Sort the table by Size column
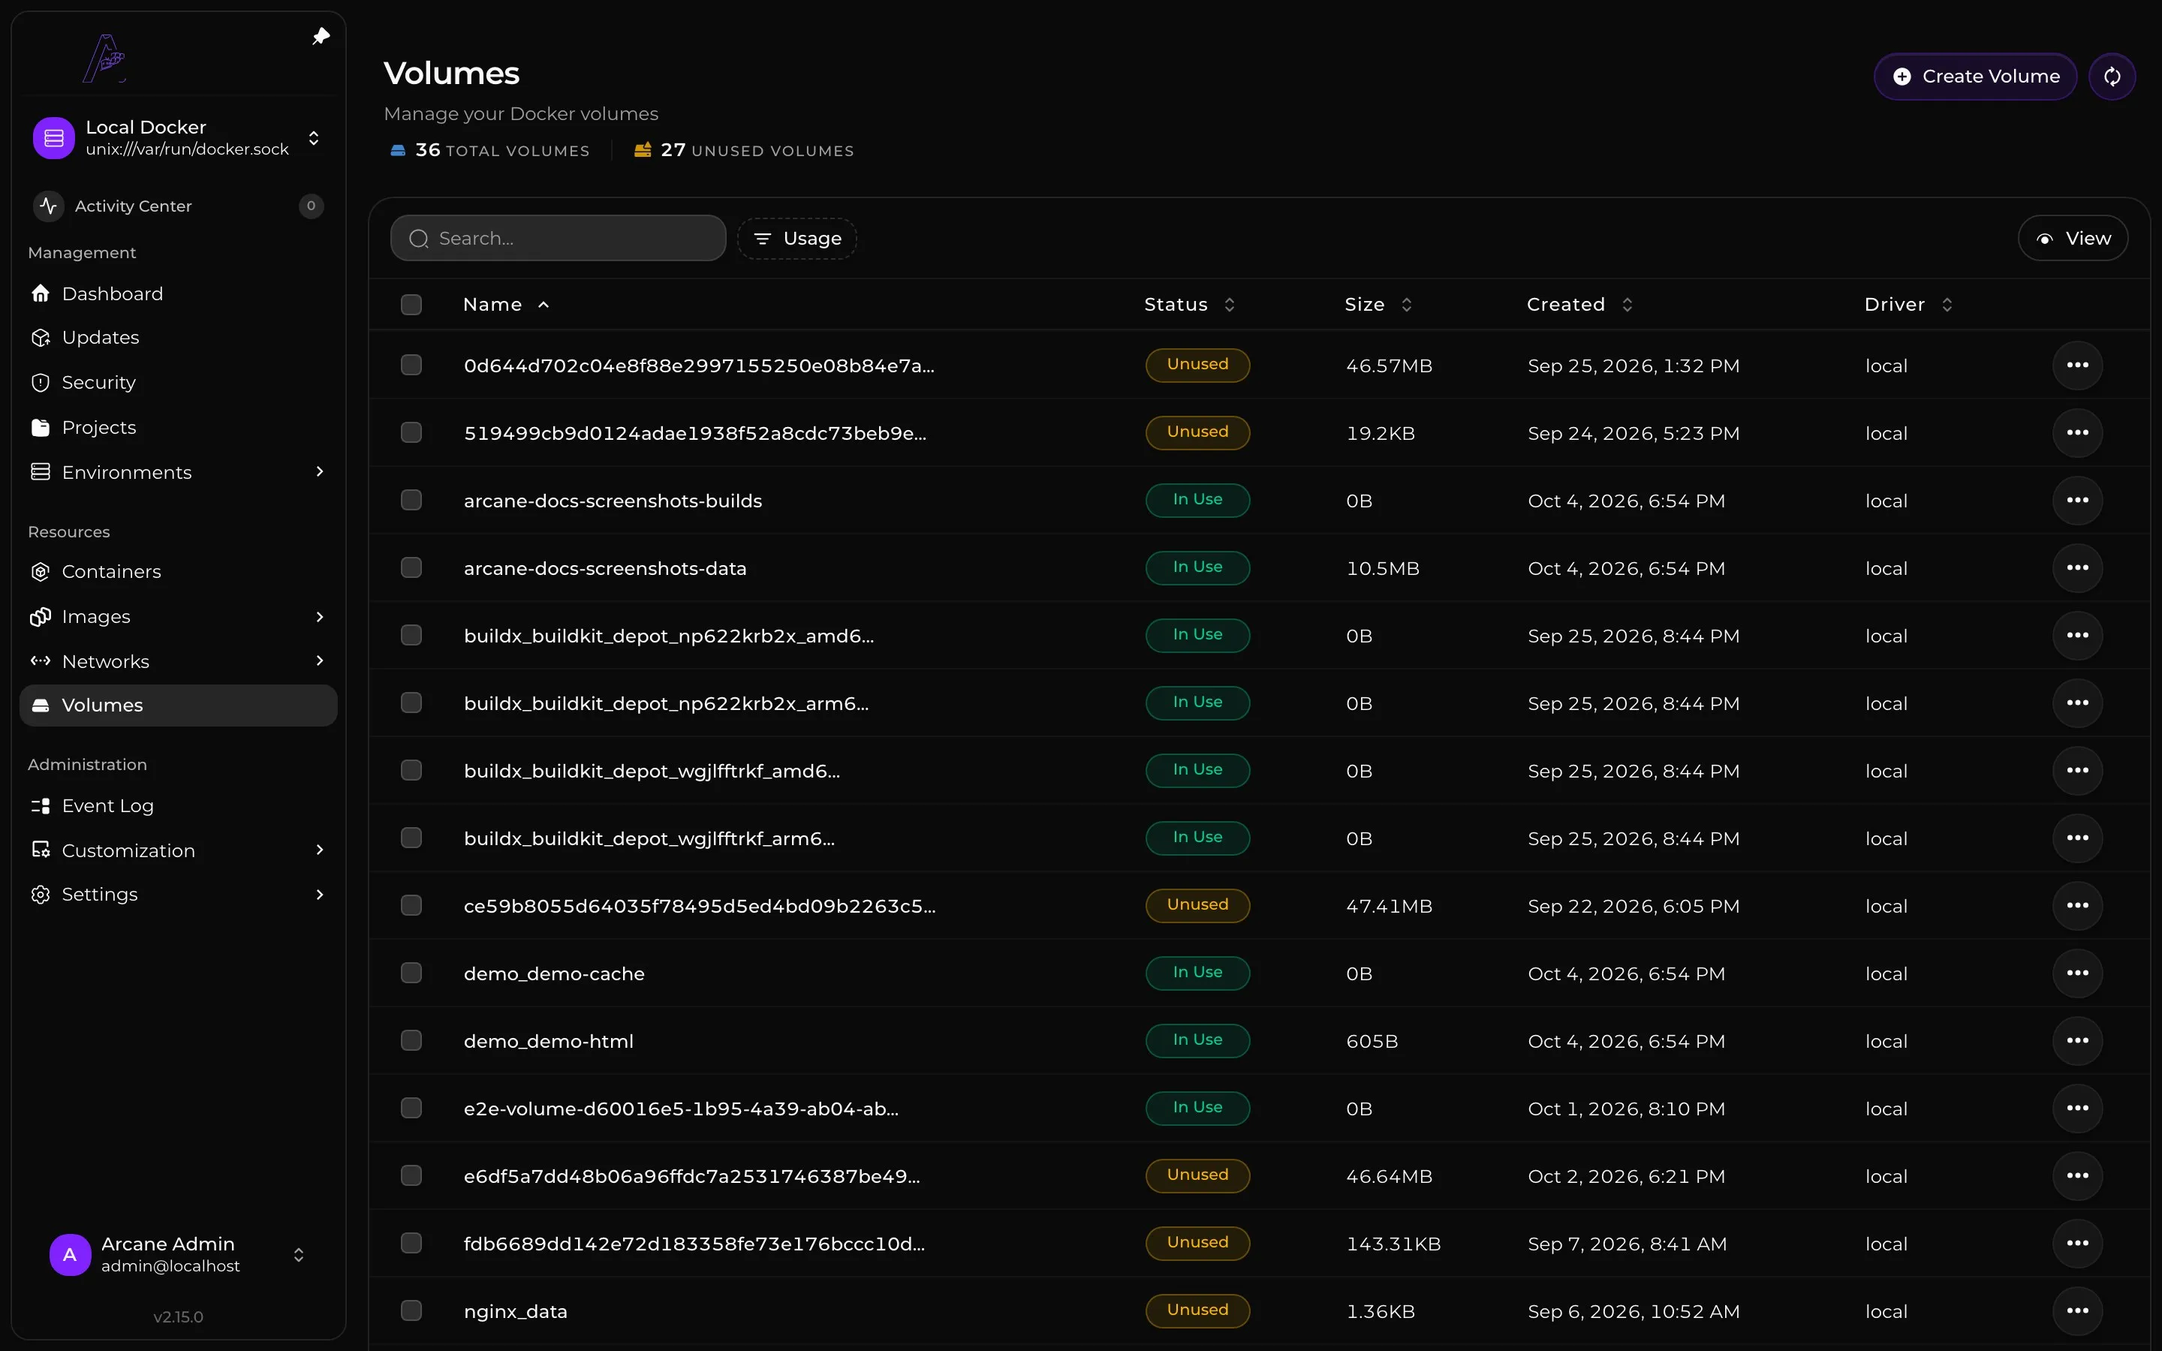 [1378, 305]
